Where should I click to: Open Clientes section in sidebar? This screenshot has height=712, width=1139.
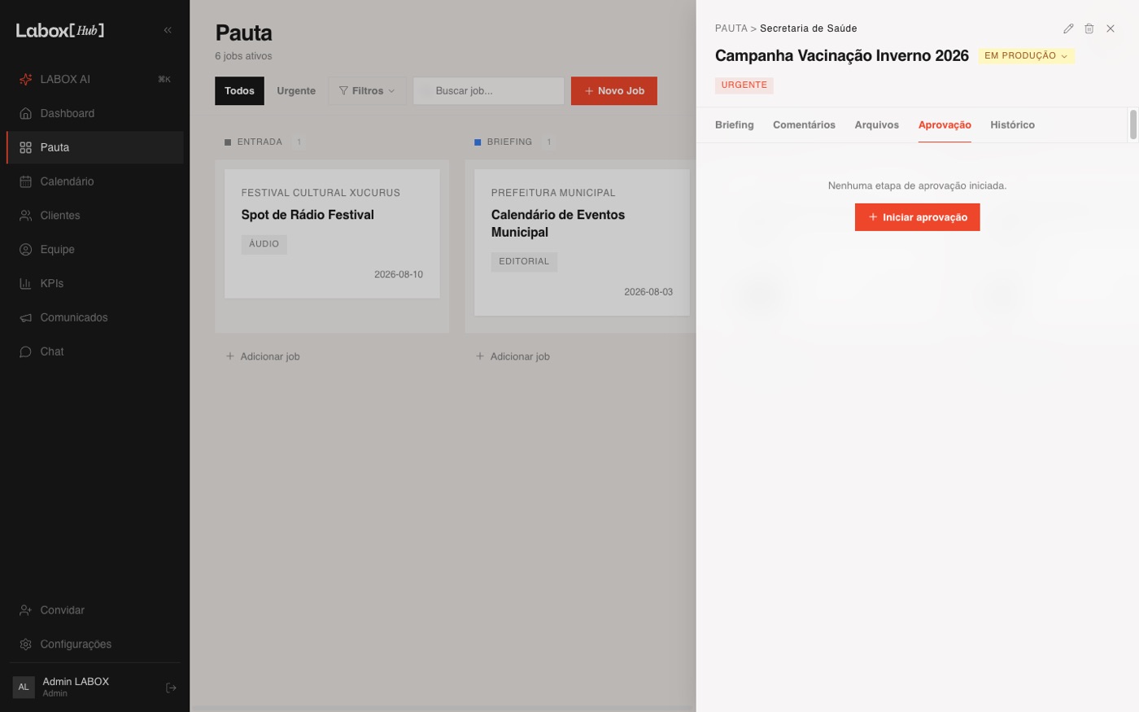point(94,216)
